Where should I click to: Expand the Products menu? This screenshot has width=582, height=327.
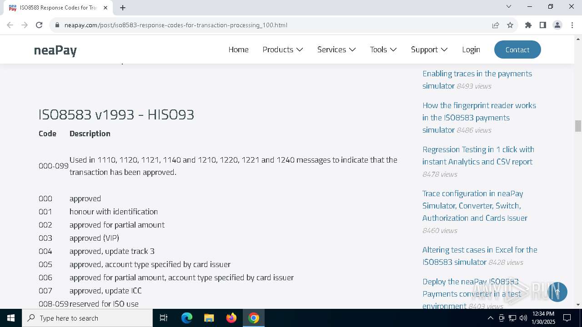[282, 50]
